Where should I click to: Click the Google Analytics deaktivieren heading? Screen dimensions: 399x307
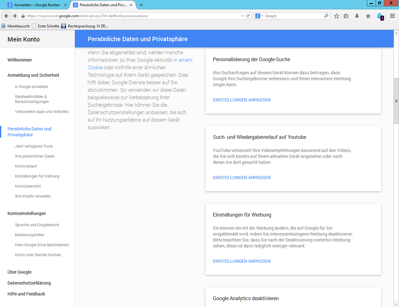coord(246,298)
